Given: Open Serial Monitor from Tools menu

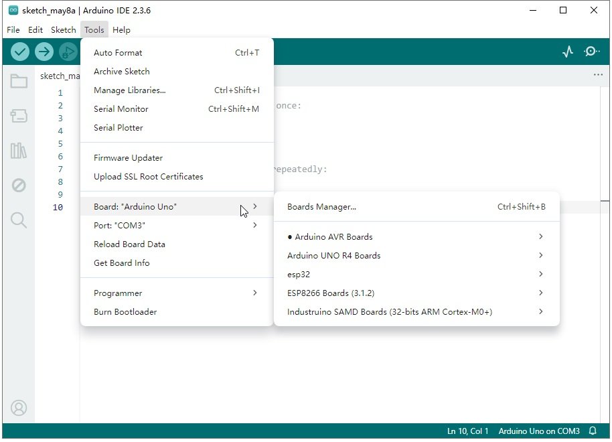Looking at the screenshot, I should tap(177, 109).
